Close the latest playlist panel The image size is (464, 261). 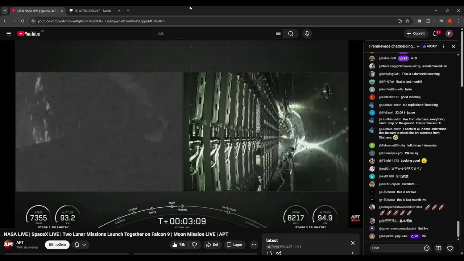tap(353, 243)
